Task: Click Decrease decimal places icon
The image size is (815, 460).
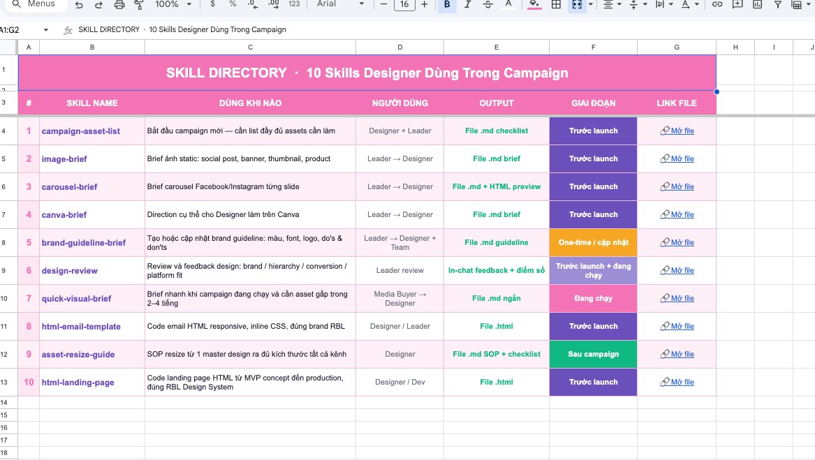Action: click(253, 4)
